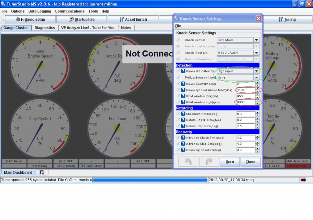Click the Burn button
This screenshot has height=220, width=313.
(x=230, y=162)
